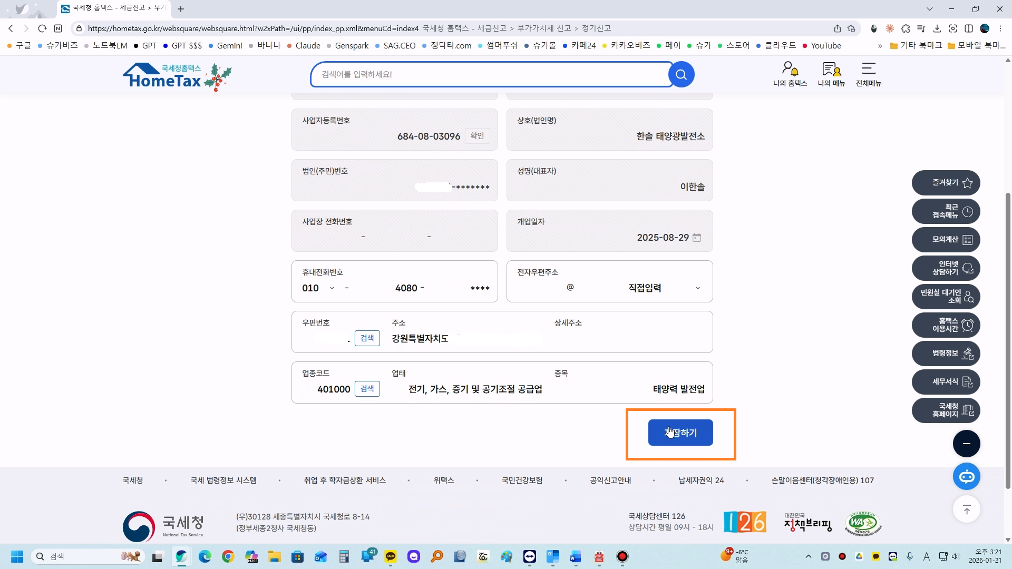Click the search keyword input field

pyautogui.click(x=490, y=74)
